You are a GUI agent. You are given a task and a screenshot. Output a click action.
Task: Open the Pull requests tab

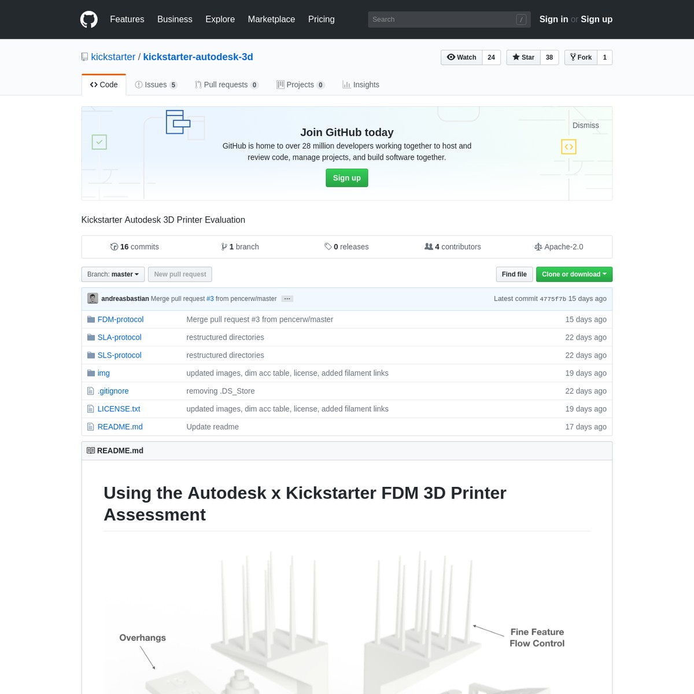coord(227,84)
